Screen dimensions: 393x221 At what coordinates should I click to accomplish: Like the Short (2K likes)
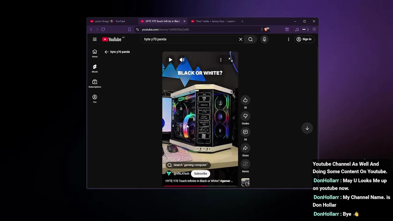click(245, 100)
